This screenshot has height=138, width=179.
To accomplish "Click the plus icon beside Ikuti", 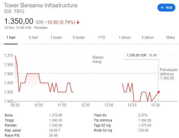I will (x=162, y=8).
